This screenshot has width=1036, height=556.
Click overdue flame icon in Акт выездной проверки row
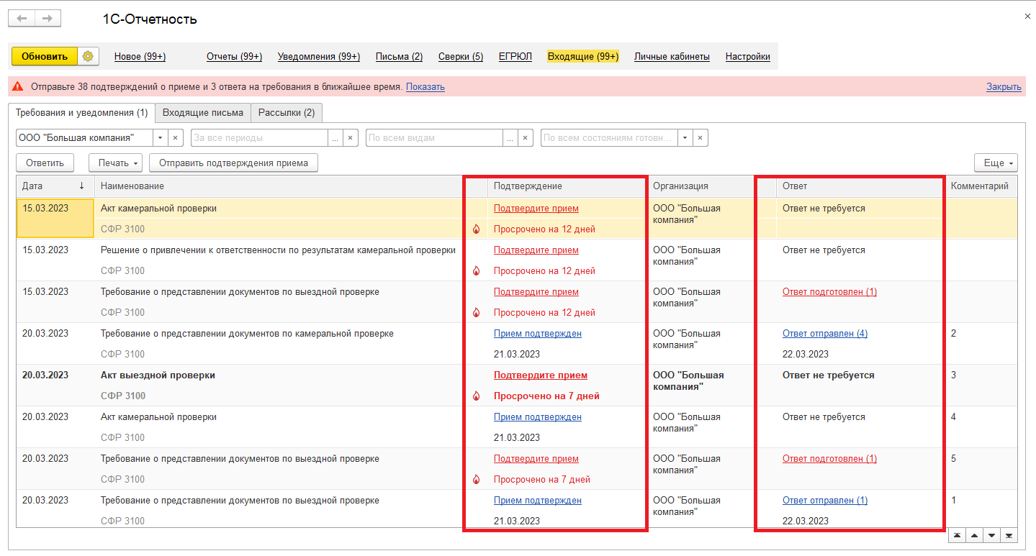click(x=476, y=396)
